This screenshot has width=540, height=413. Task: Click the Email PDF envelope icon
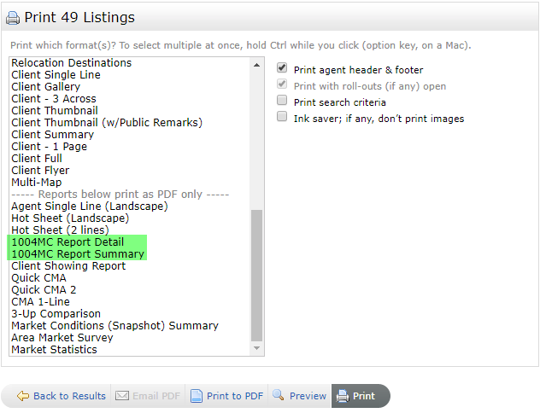click(122, 396)
